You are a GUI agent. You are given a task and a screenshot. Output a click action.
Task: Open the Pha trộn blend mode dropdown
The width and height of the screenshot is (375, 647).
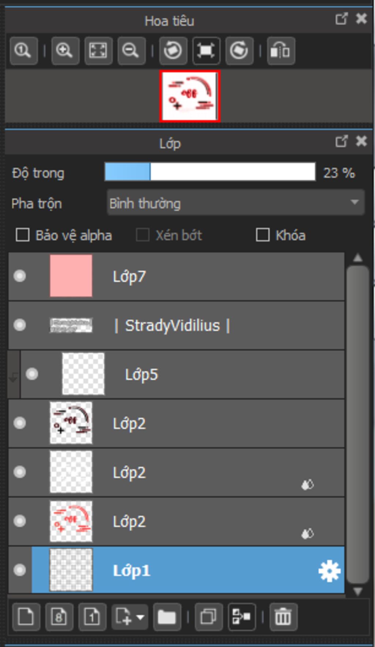(235, 202)
